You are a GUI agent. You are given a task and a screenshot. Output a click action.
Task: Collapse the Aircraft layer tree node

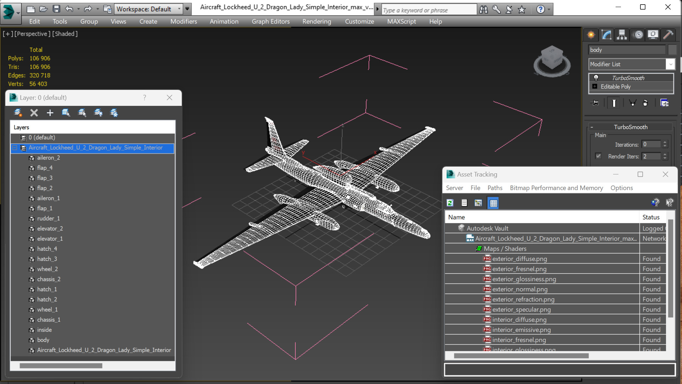15,148
